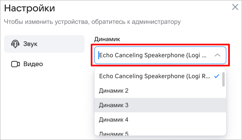
Task: Select the highlighted Динамик 3 option
Action: coord(113,105)
